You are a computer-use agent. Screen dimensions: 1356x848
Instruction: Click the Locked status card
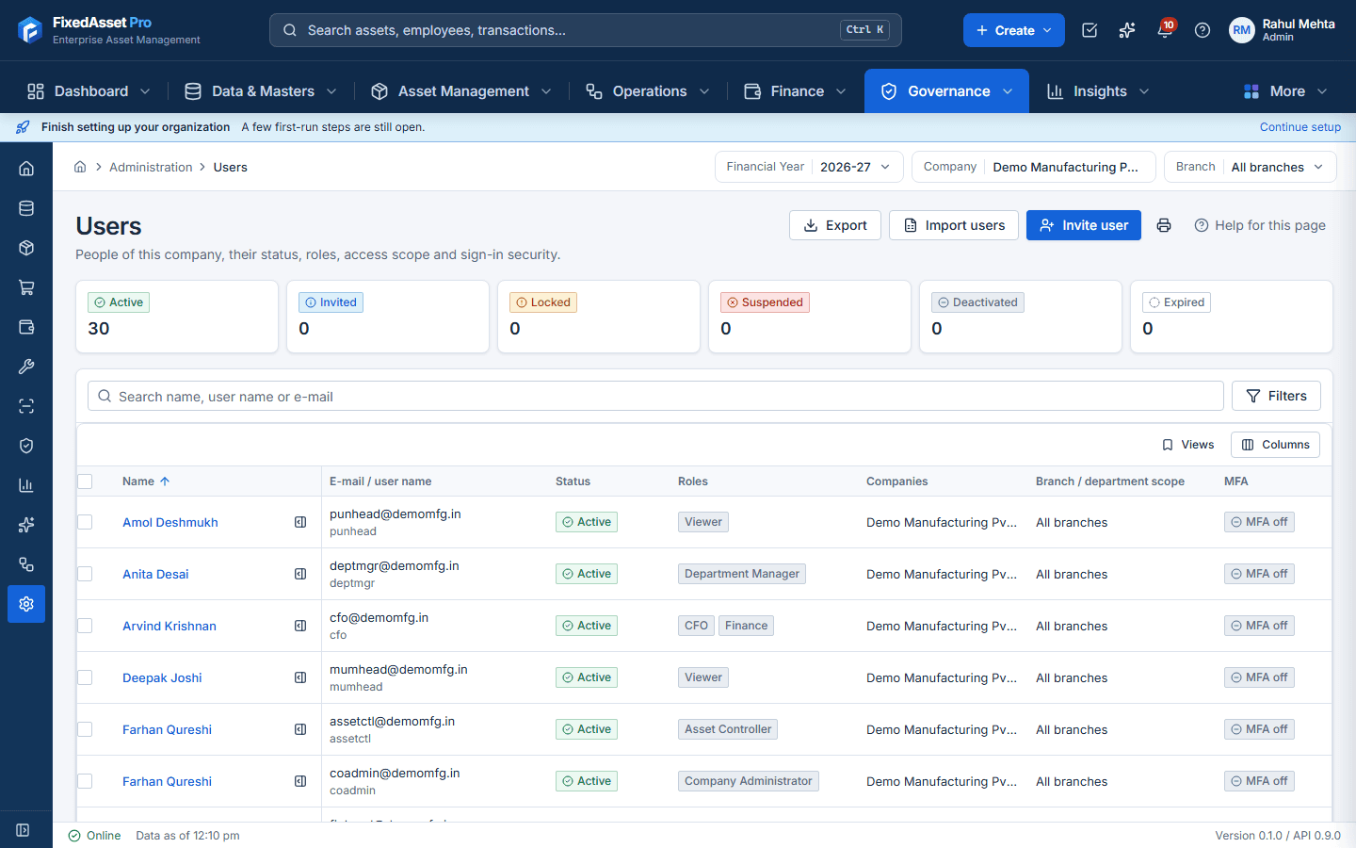click(x=599, y=317)
